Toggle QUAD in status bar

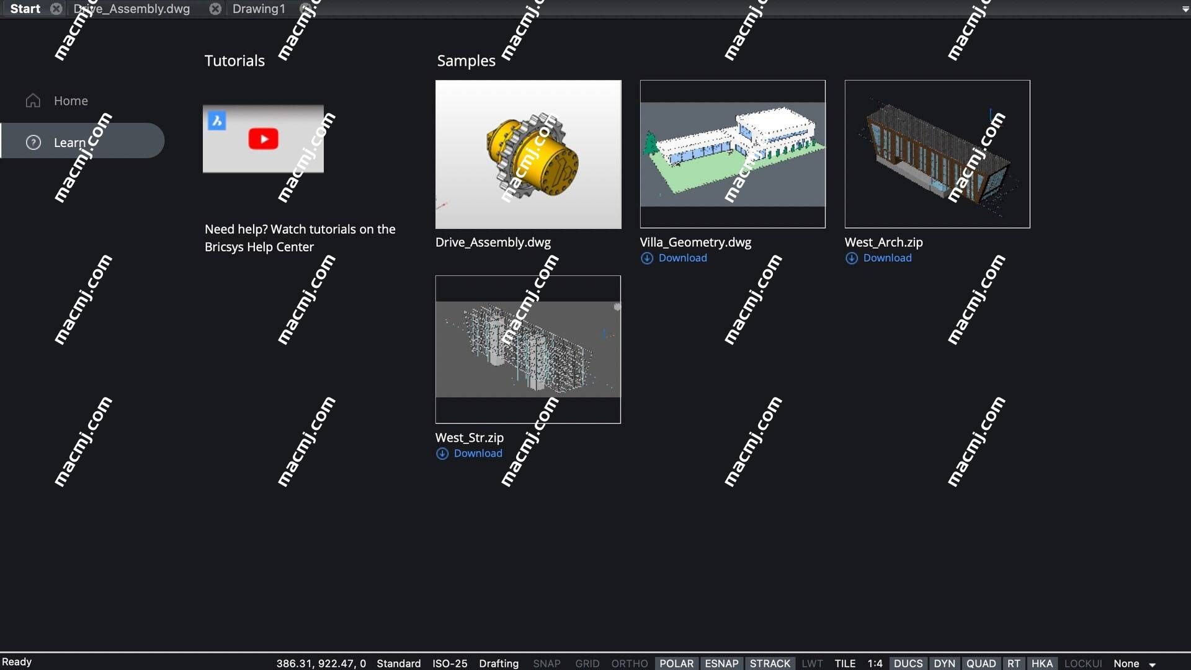[981, 663]
